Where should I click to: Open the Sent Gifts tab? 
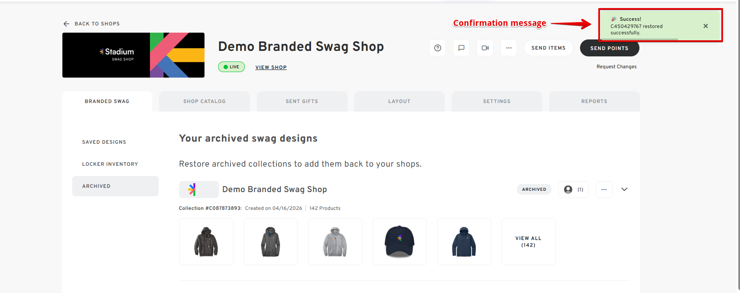pos(302,101)
